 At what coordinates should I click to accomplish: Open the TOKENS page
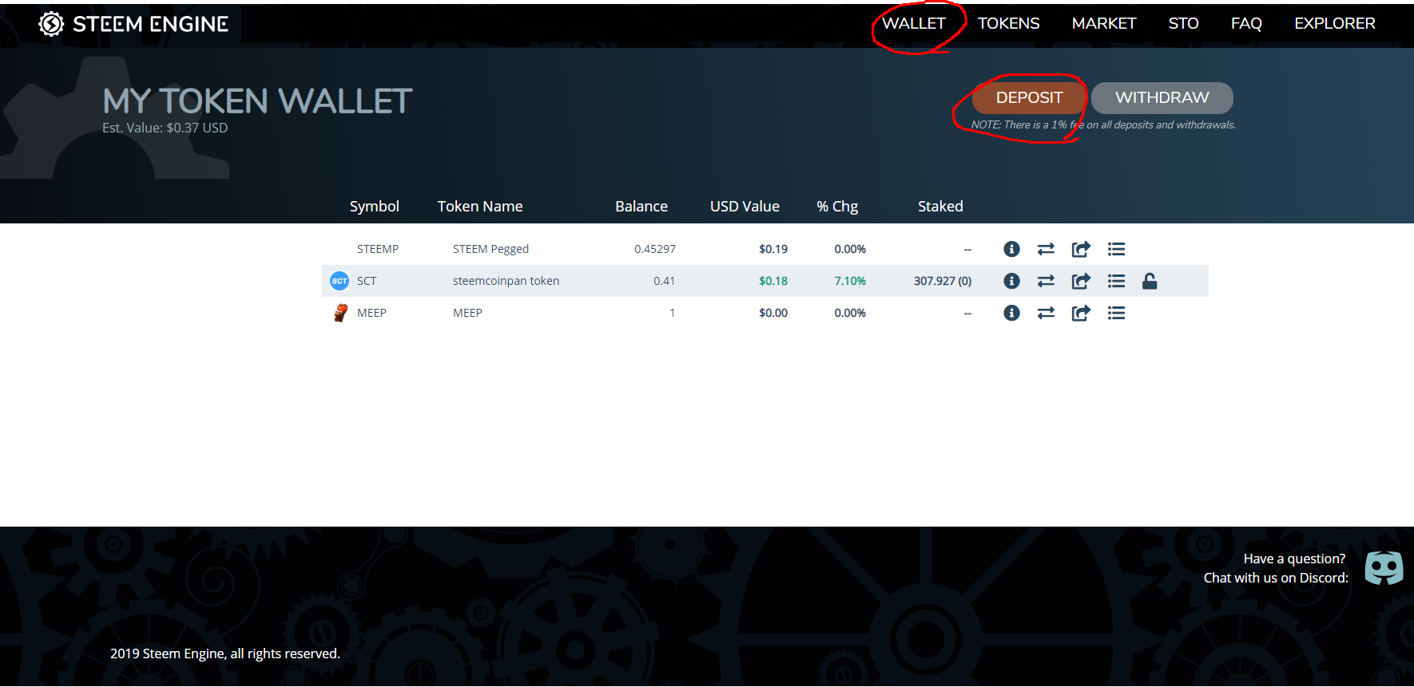[1009, 24]
